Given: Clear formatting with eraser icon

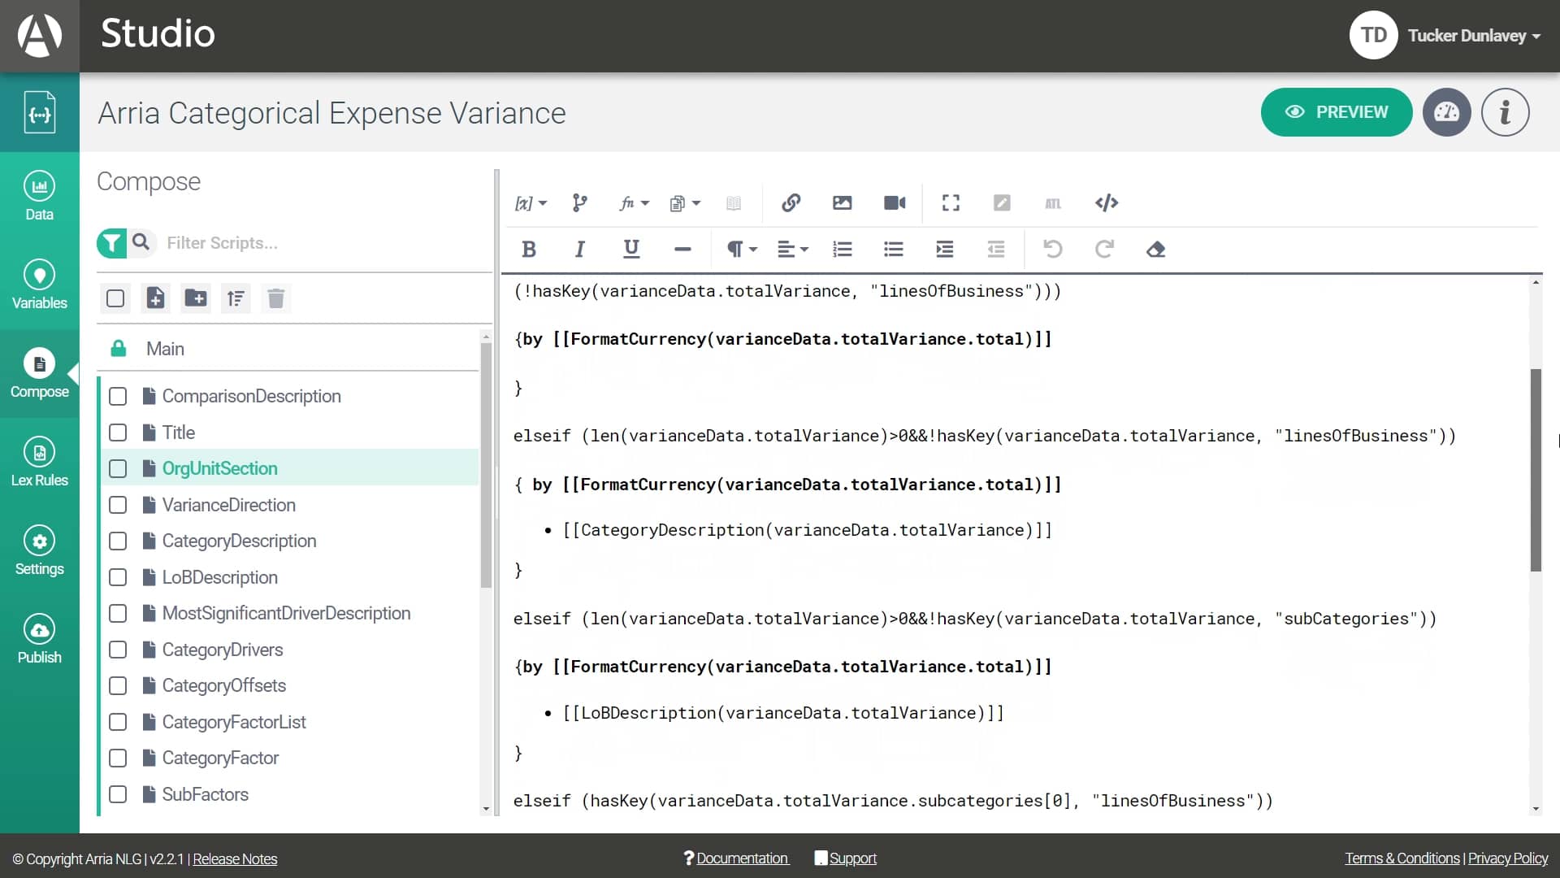Looking at the screenshot, I should point(1156,250).
